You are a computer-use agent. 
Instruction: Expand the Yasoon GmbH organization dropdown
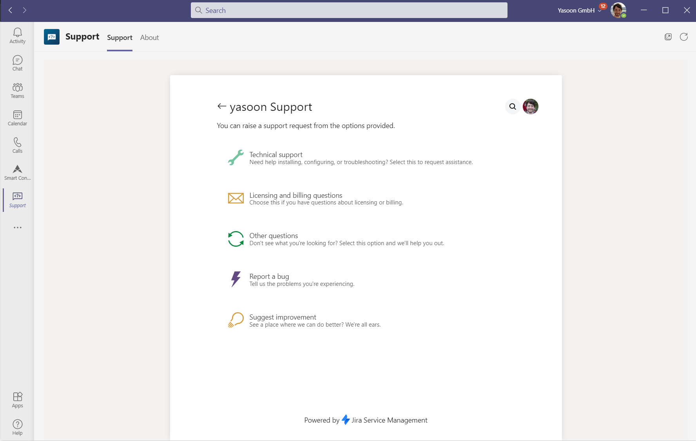click(x=579, y=11)
